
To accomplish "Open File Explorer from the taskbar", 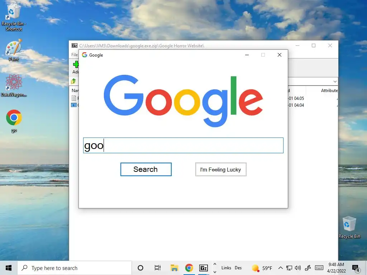I will pos(175,268).
